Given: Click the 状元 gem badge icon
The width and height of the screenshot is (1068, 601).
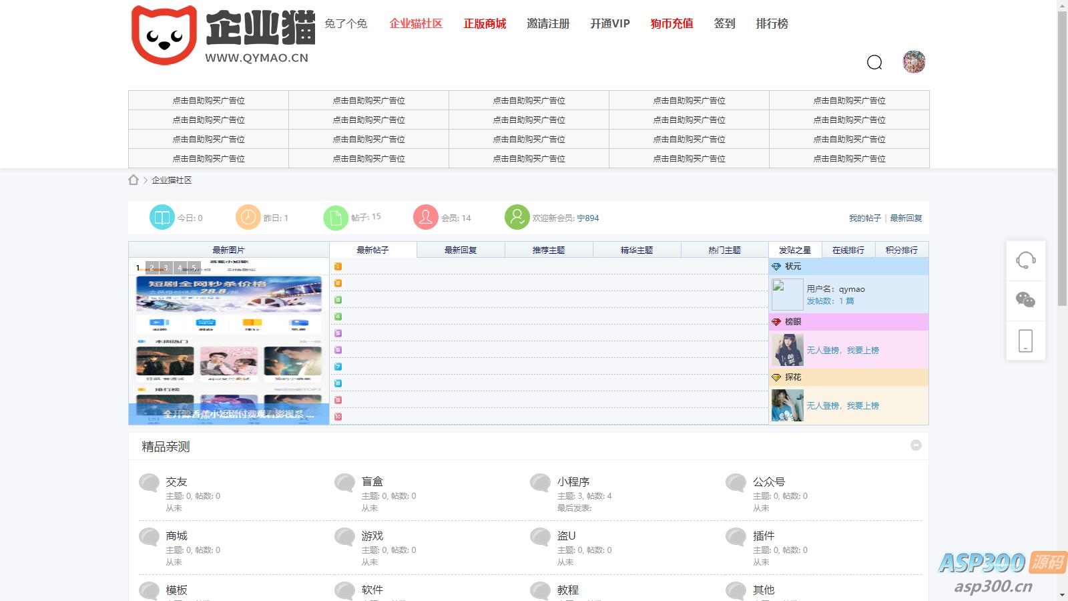Looking at the screenshot, I should pyautogui.click(x=776, y=266).
